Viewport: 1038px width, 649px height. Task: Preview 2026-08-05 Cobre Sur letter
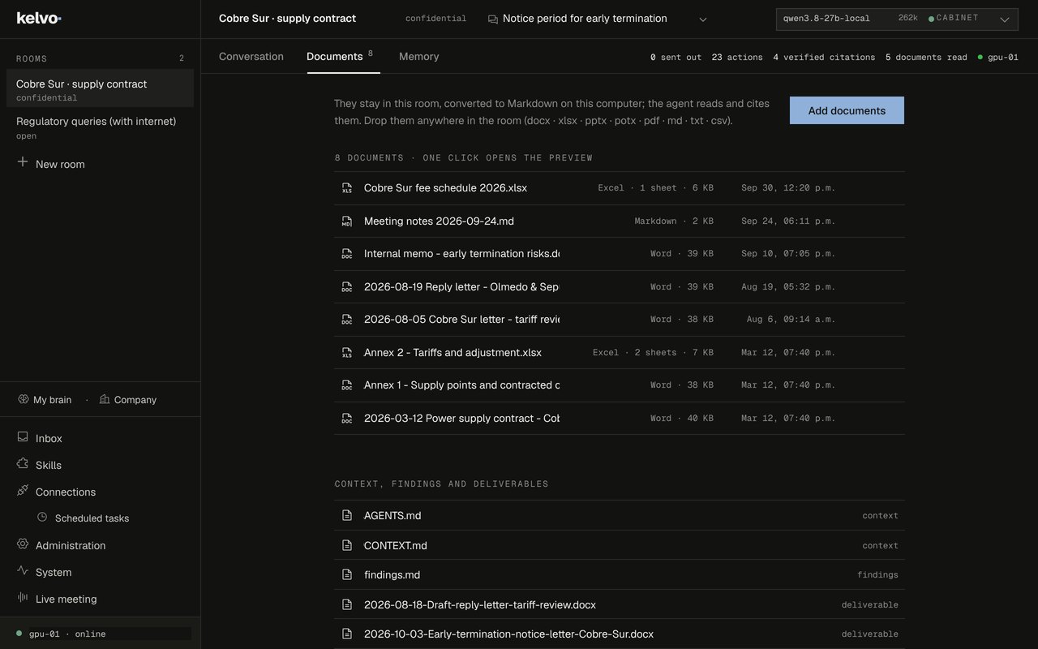[x=620, y=320]
